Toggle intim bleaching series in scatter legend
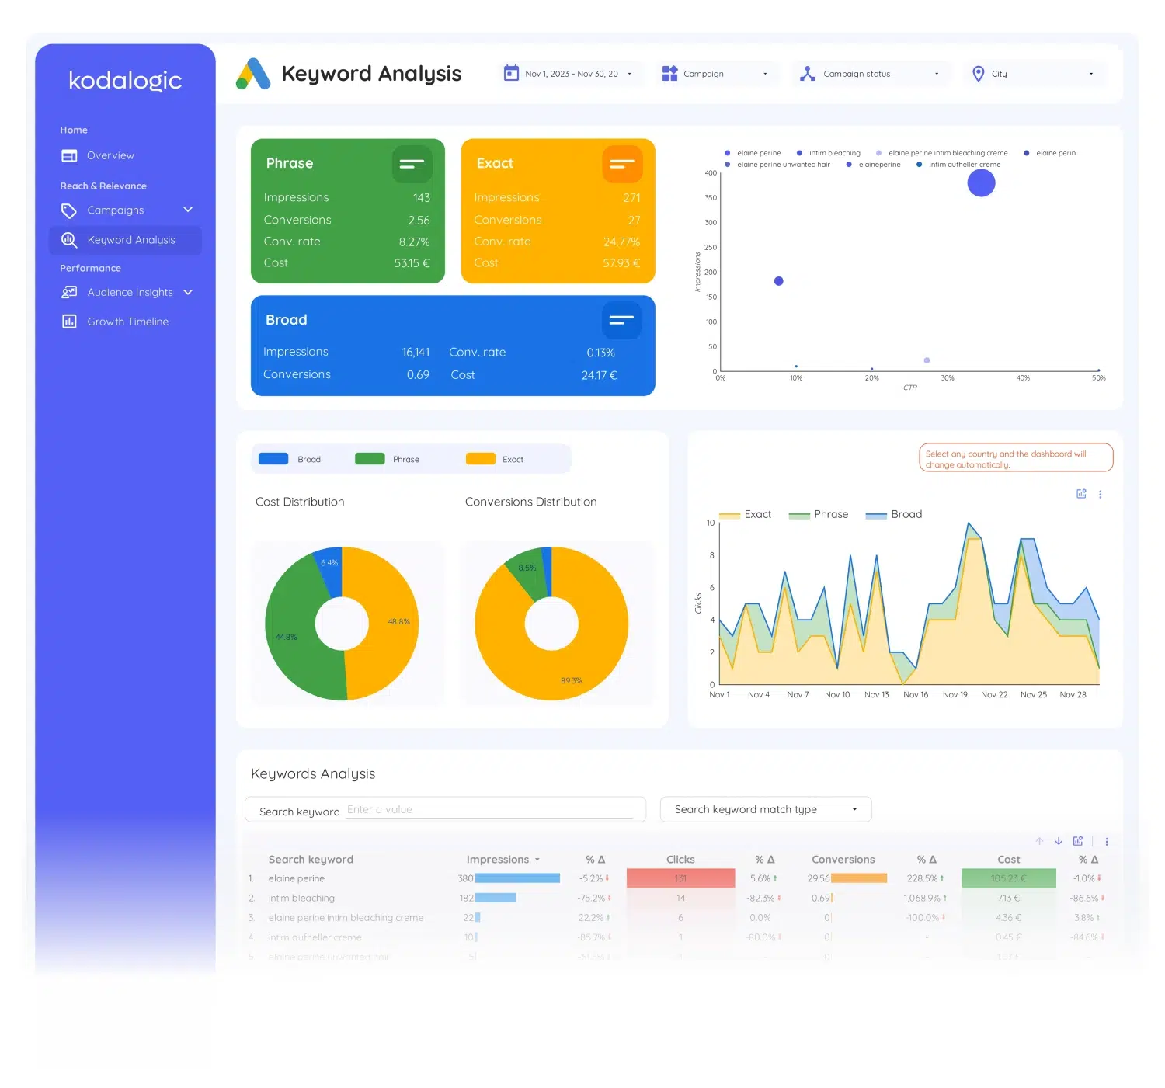This screenshot has width=1165, height=1088. 829,153
